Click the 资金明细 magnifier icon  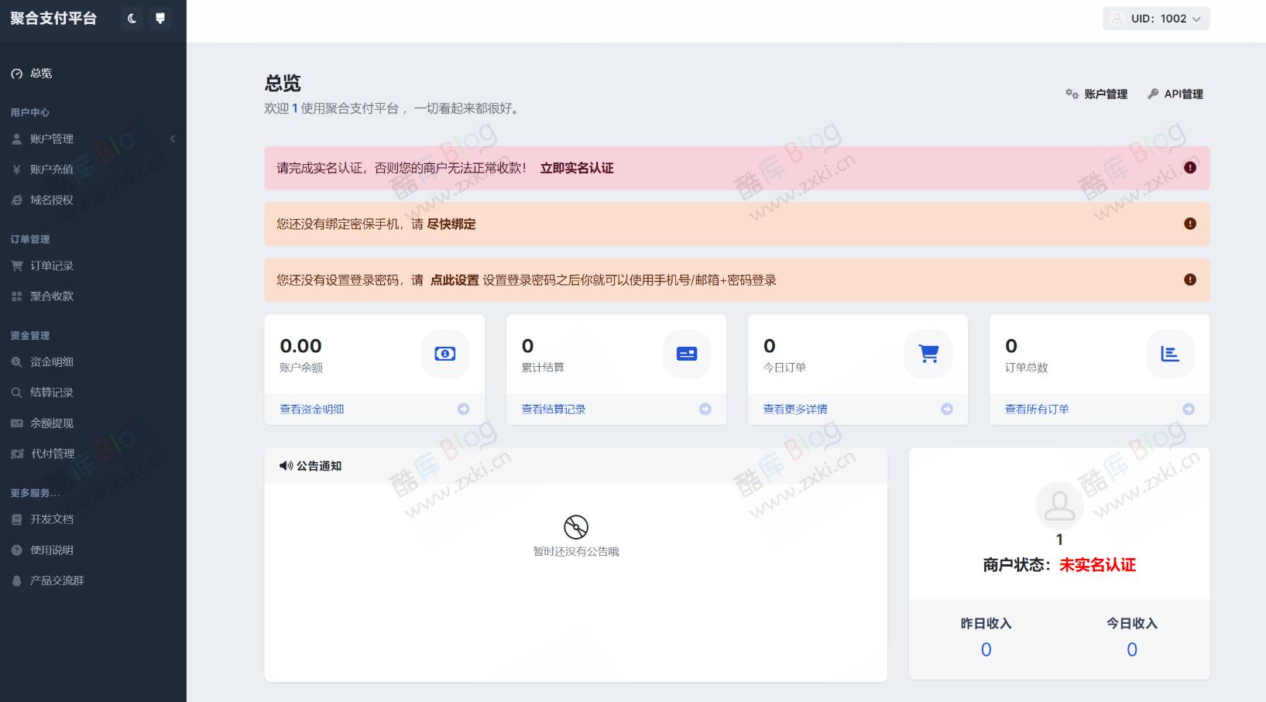pos(17,361)
